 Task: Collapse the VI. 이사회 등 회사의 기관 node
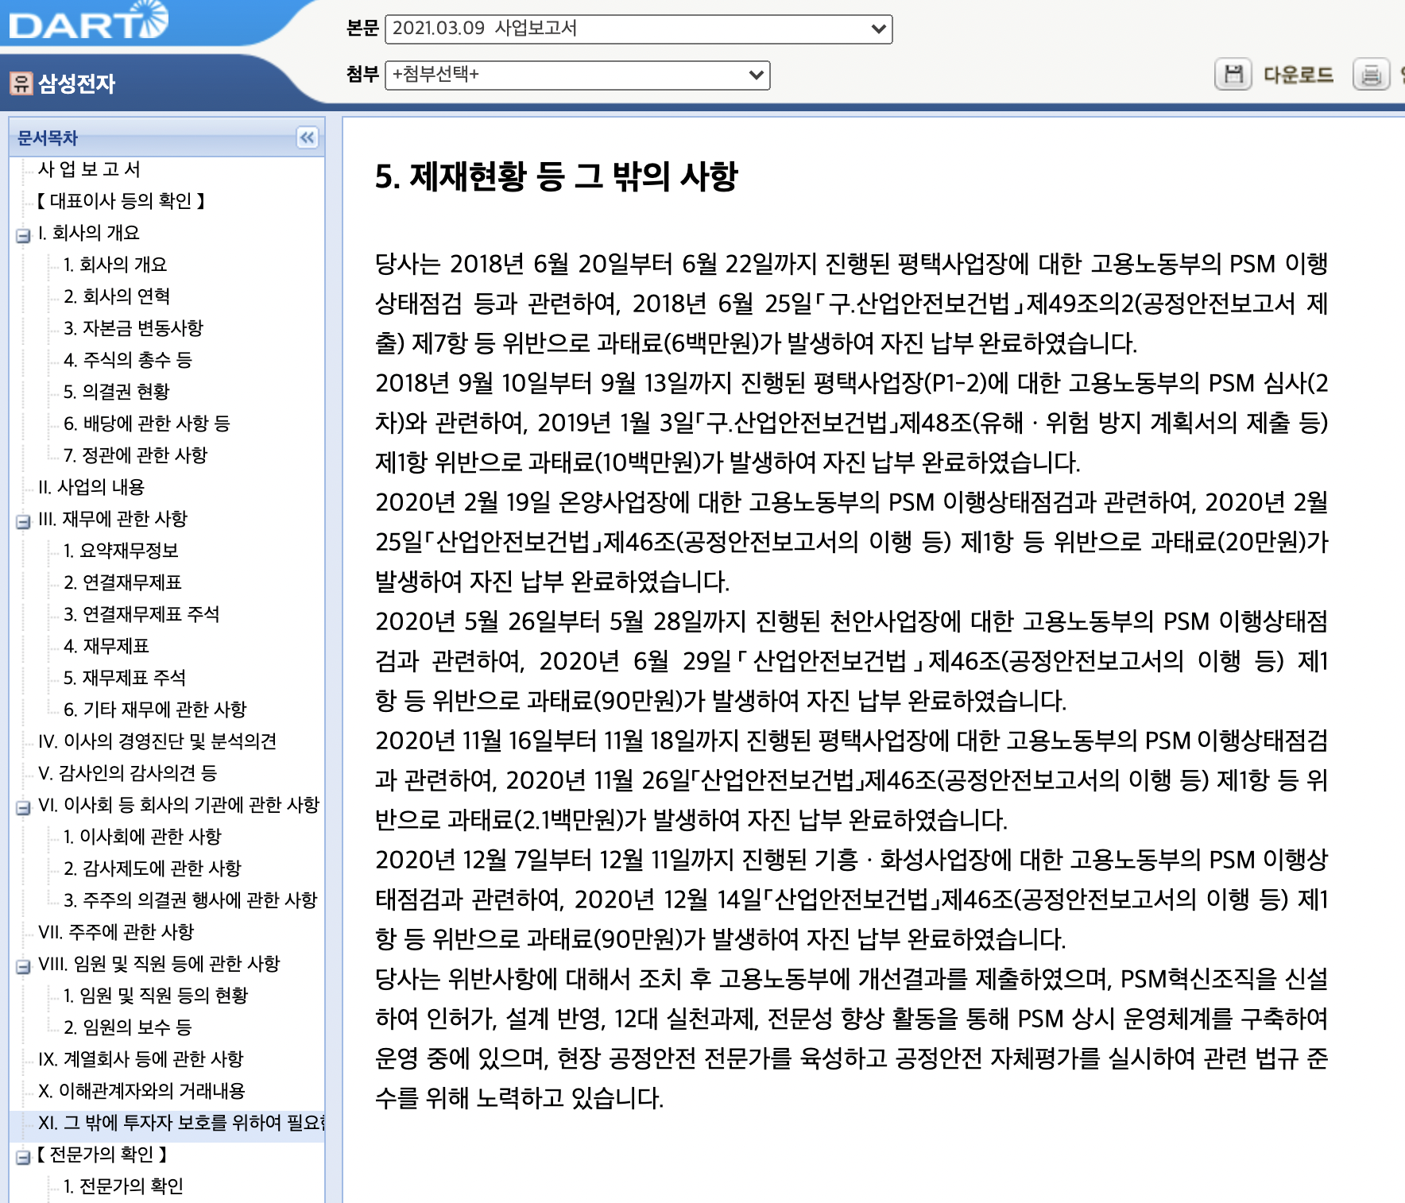pos(23,807)
